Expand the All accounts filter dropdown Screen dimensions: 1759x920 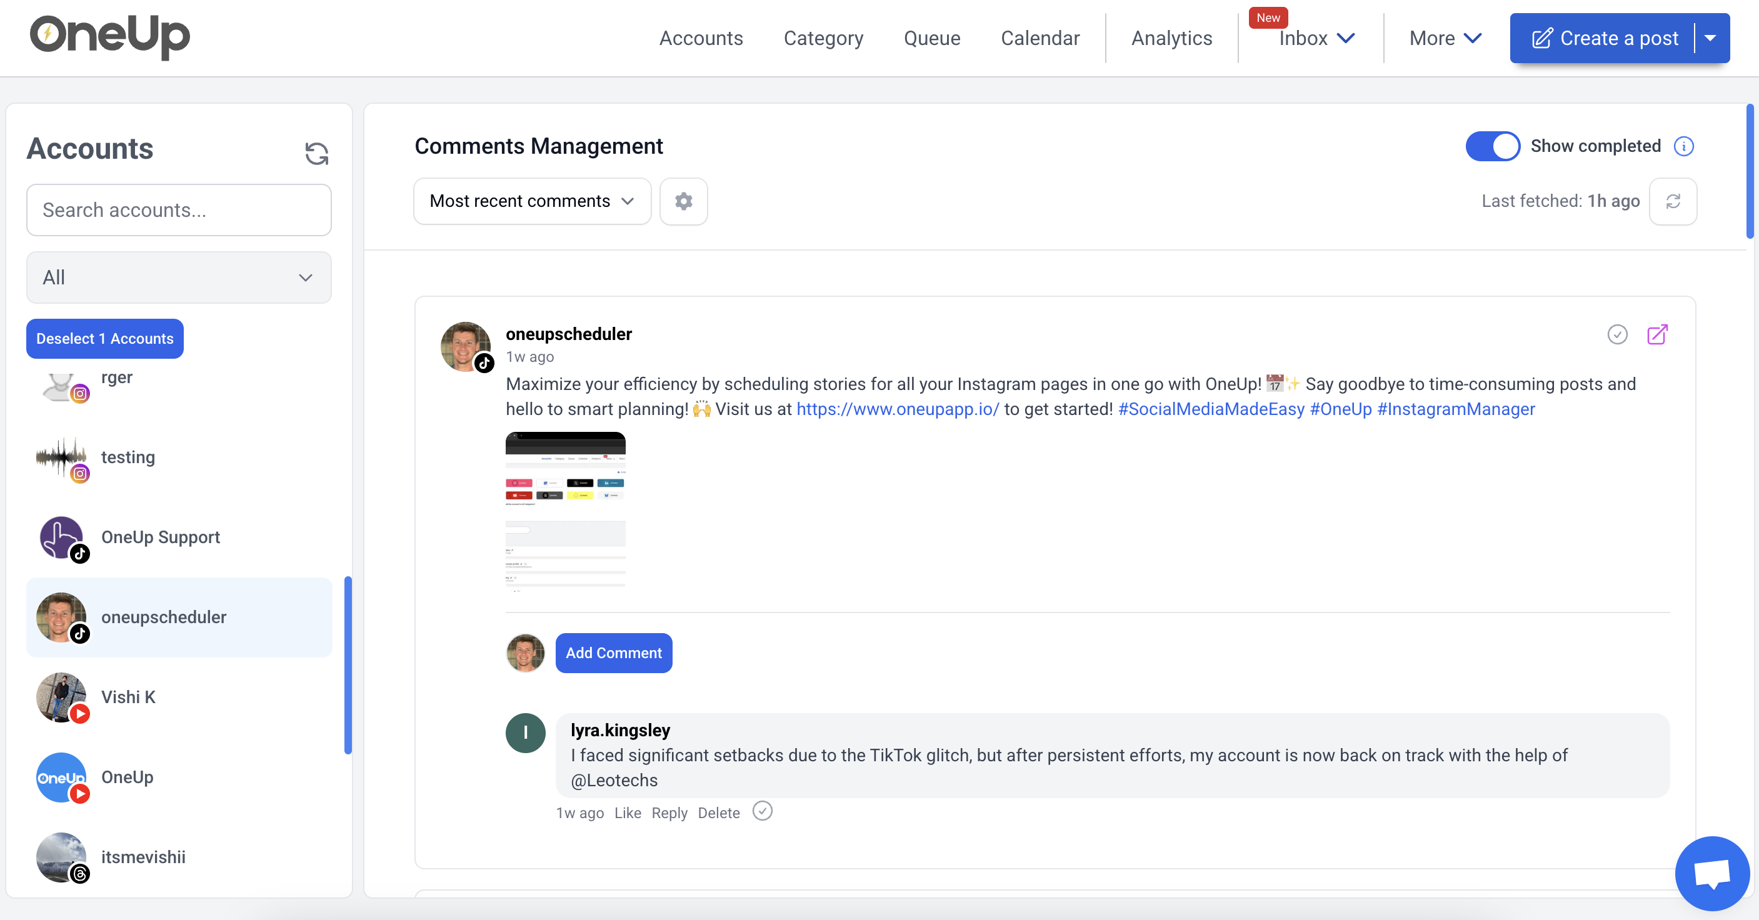point(179,277)
